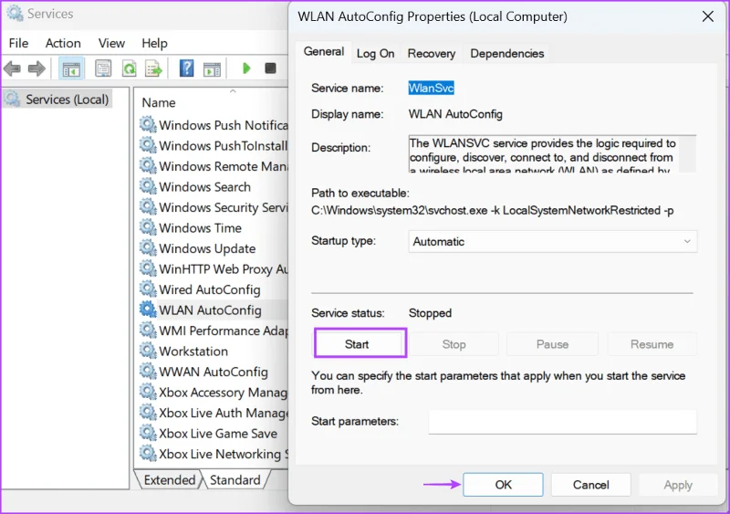Viewport: 730px width, 514px height.
Task: Select the Xbox Live Game Save name
Action: [218, 434]
